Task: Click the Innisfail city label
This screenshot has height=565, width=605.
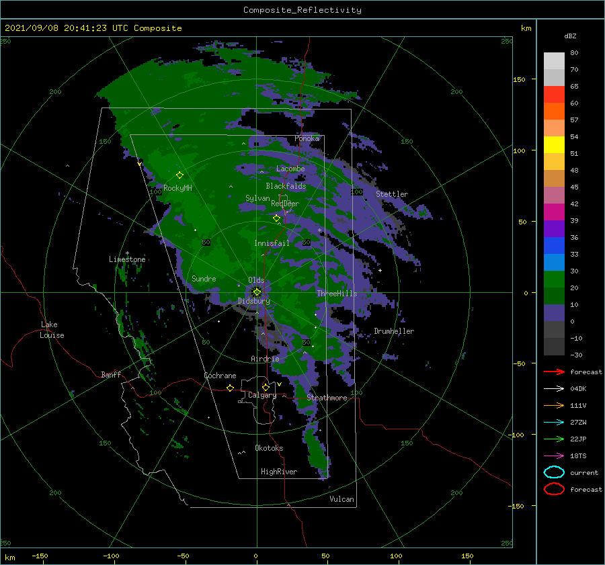Action: (272, 243)
